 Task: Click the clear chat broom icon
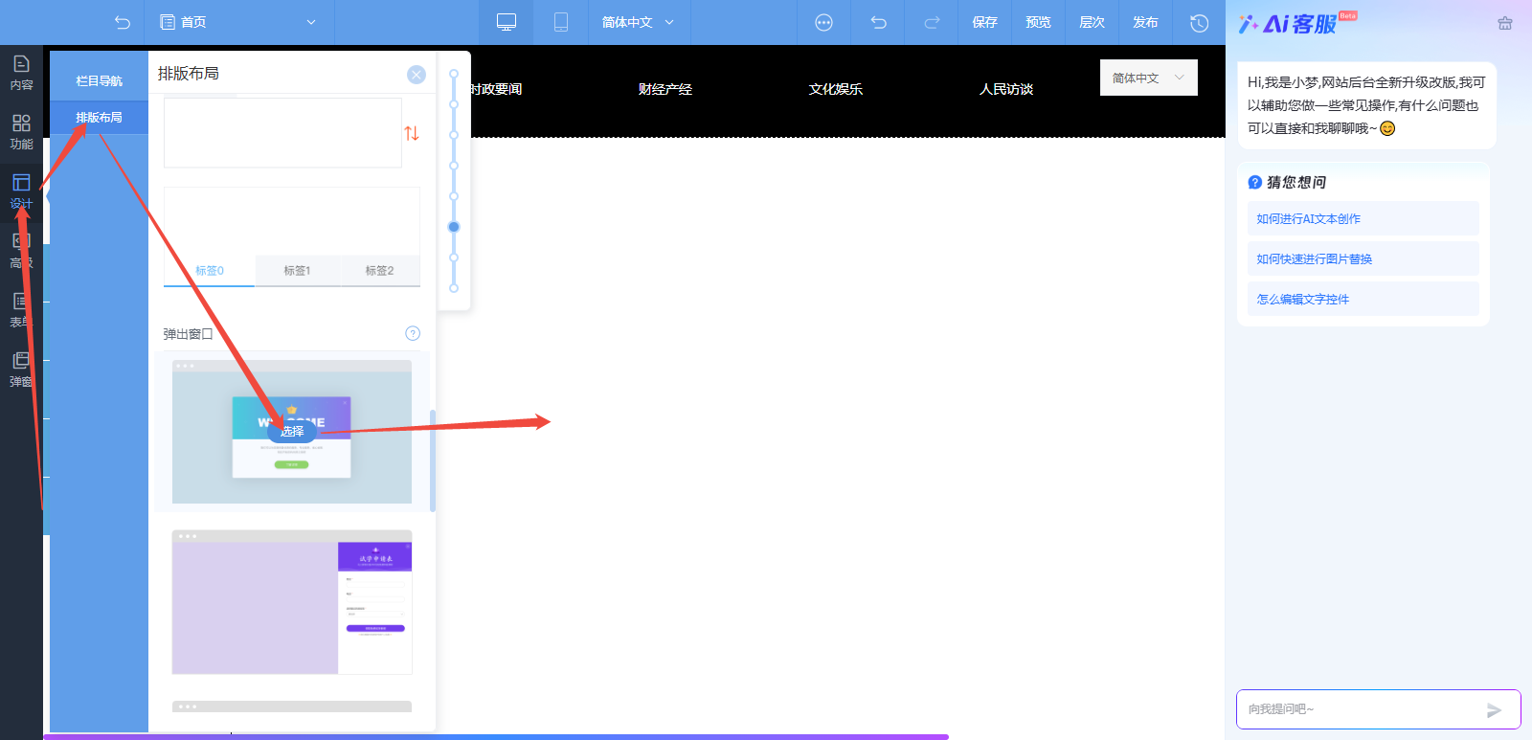(x=1504, y=23)
